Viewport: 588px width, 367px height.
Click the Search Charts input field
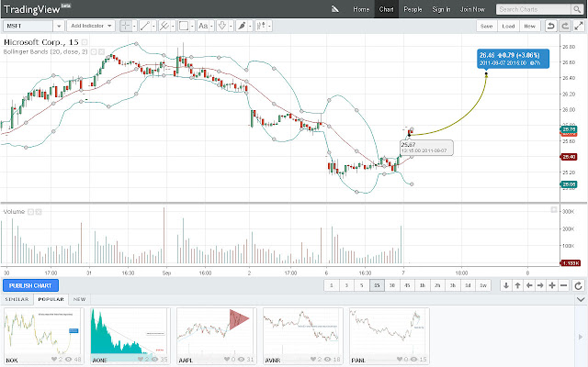[x=533, y=9]
